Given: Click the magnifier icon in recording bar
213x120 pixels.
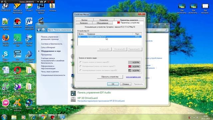Looking at the screenshot, I should tap(5, 2).
